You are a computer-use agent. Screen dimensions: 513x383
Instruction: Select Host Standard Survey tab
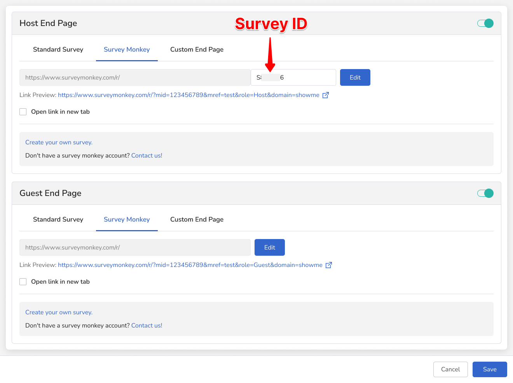pyautogui.click(x=58, y=50)
